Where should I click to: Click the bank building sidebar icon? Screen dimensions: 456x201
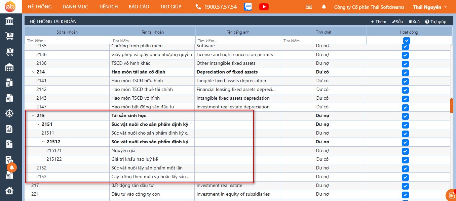click(x=9, y=21)
